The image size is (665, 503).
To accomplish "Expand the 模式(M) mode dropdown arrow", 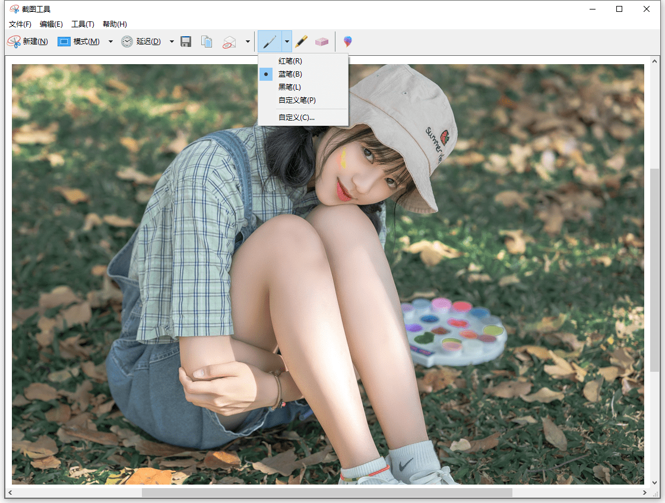I will [110, 42].
